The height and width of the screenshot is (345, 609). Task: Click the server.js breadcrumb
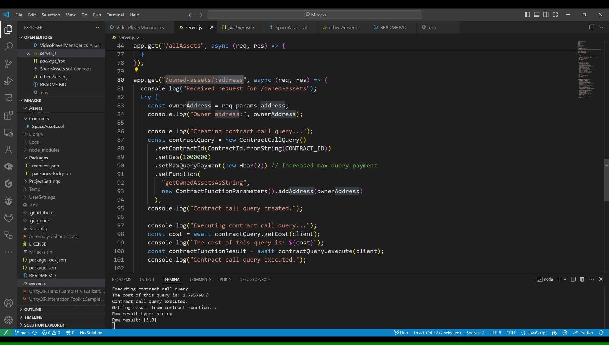[126, 37]
